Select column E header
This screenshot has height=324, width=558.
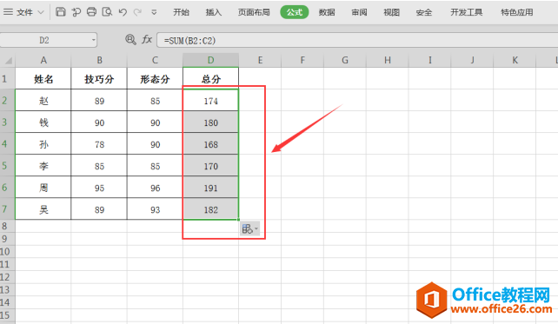(x=260, y=60)
